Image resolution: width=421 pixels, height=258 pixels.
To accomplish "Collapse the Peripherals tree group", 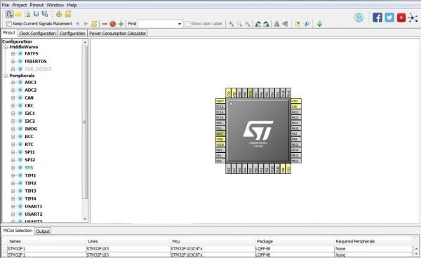I will [6, 76].
